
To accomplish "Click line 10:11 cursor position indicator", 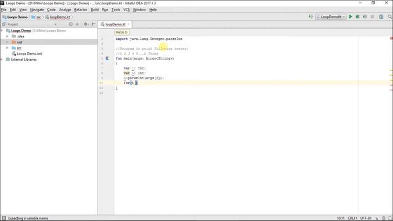I will 340,219.
